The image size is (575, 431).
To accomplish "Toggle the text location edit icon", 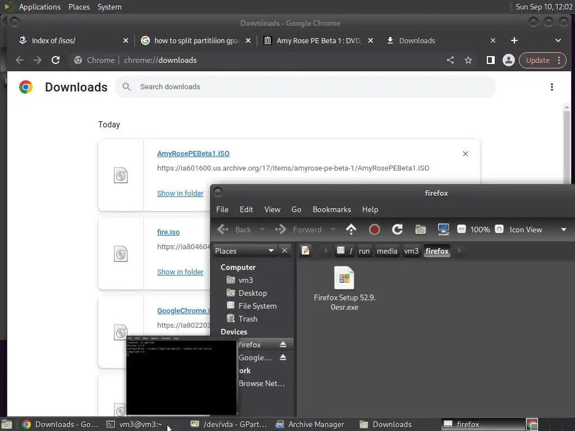I will (305, 251).
